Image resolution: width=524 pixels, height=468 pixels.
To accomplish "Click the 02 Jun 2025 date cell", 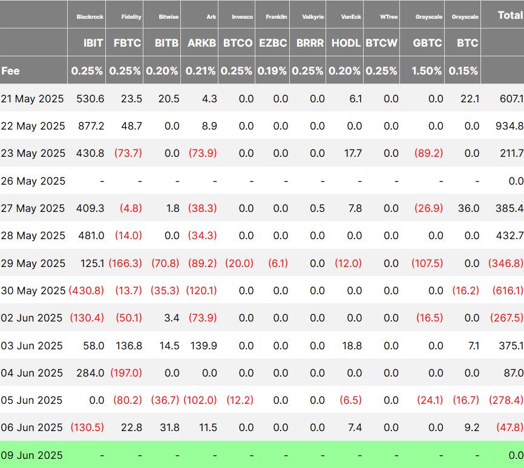I will tap(31, 318).
